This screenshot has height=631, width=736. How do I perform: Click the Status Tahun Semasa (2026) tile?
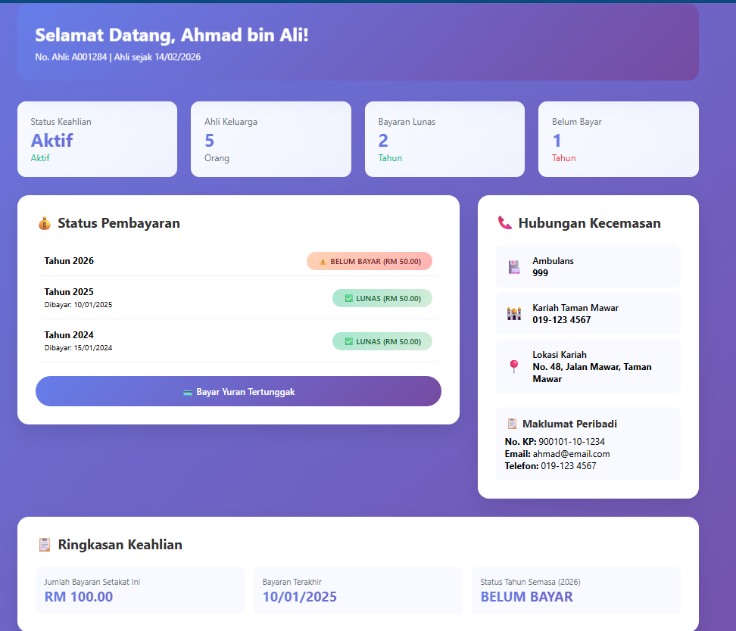[575, 590]
